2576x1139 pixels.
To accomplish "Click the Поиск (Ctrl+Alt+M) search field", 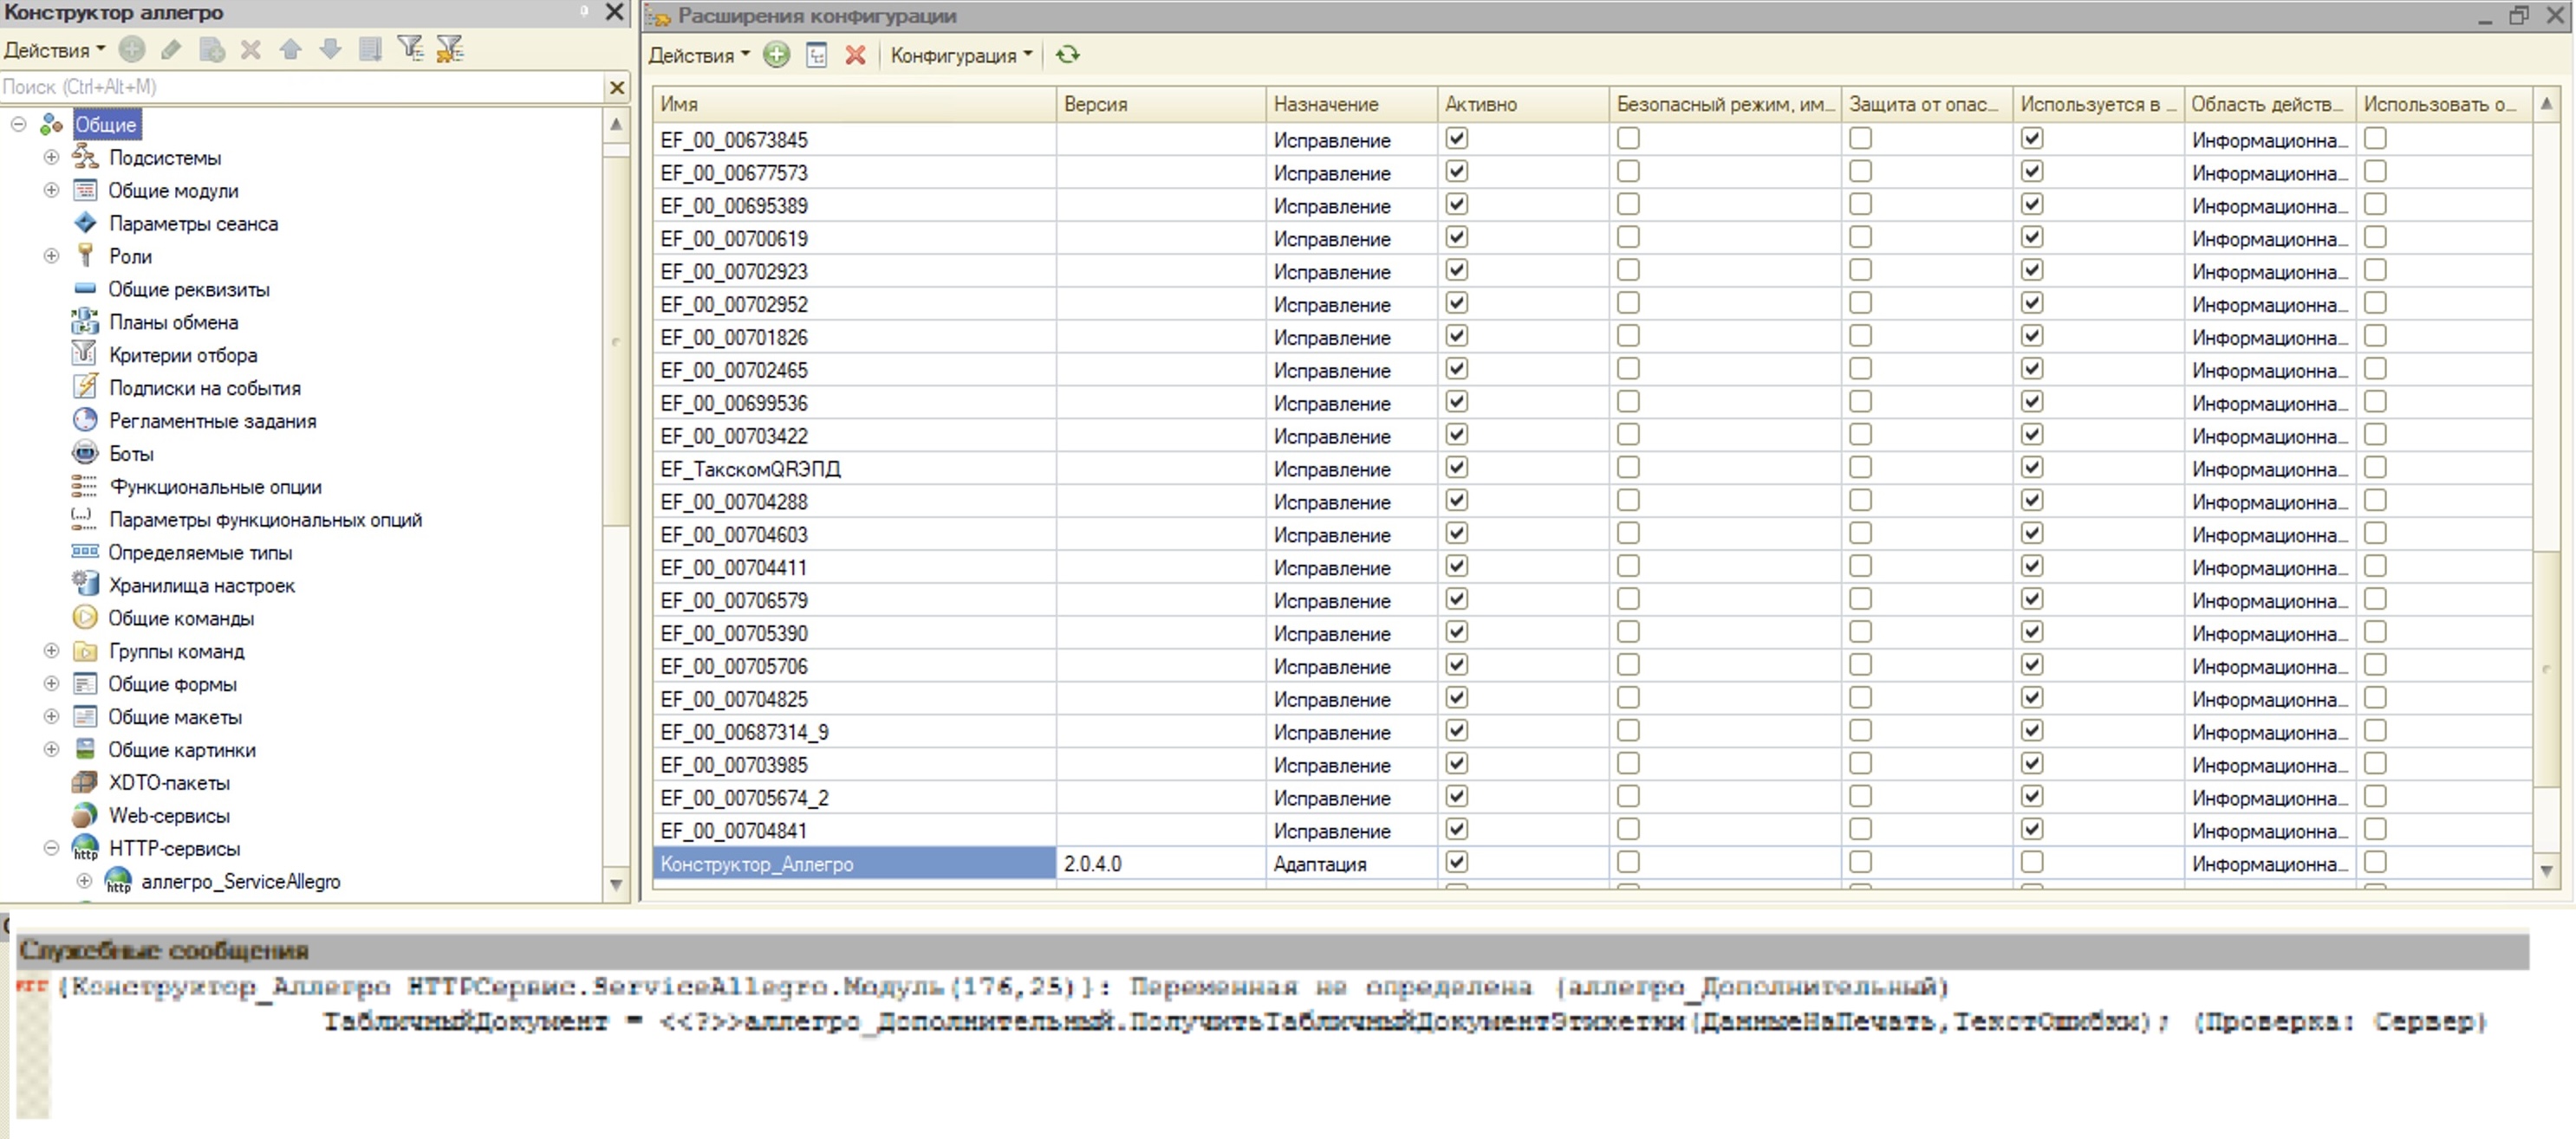I will (x=302, y=88).
